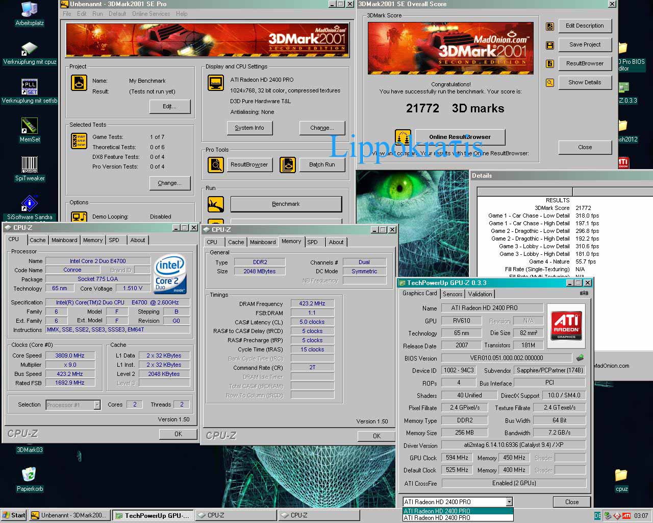
Task: Click the Online ResultBrowser button
Action: (460, 137)
